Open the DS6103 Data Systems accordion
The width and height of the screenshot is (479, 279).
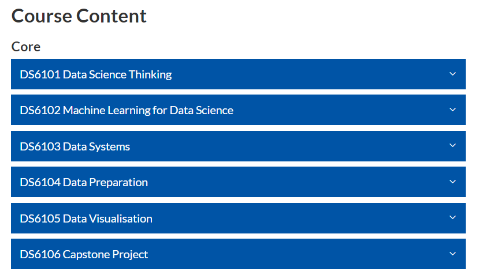237,146
